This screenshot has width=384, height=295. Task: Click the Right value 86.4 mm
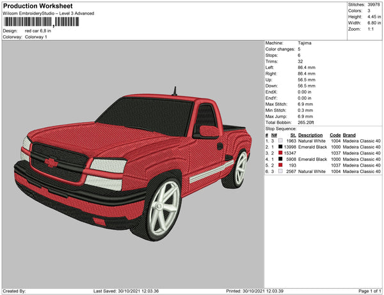tap(307, 73)
